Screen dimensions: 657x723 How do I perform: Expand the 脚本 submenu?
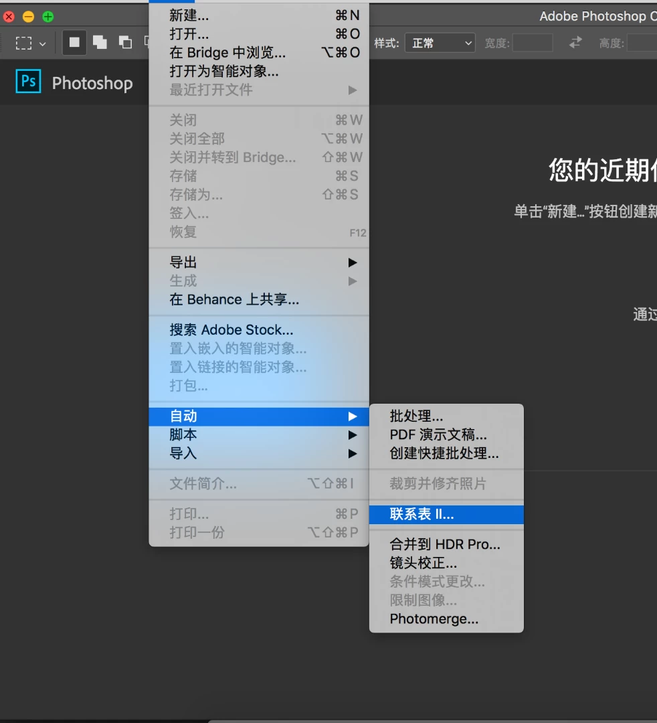click(x=259, y=435)
